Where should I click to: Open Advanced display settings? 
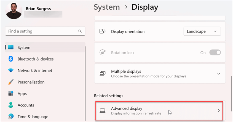point(159,111)
